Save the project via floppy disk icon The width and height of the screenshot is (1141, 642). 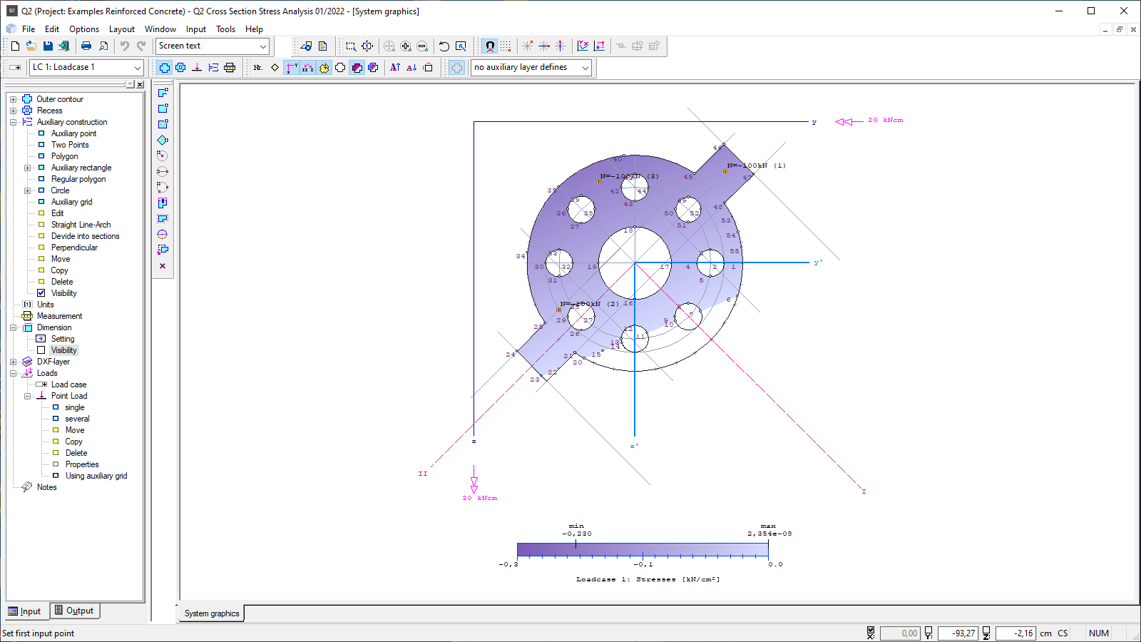click(x=48, y=46)
